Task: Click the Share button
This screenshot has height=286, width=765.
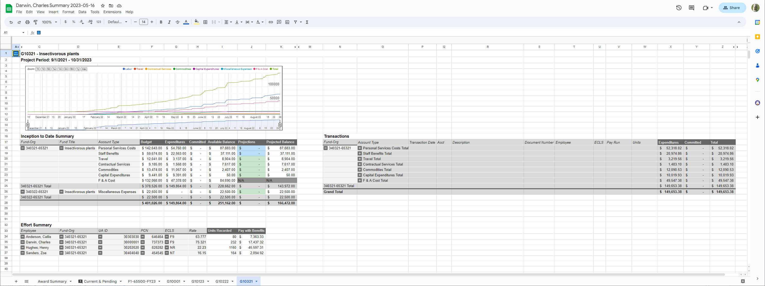Action: [732, 8]
